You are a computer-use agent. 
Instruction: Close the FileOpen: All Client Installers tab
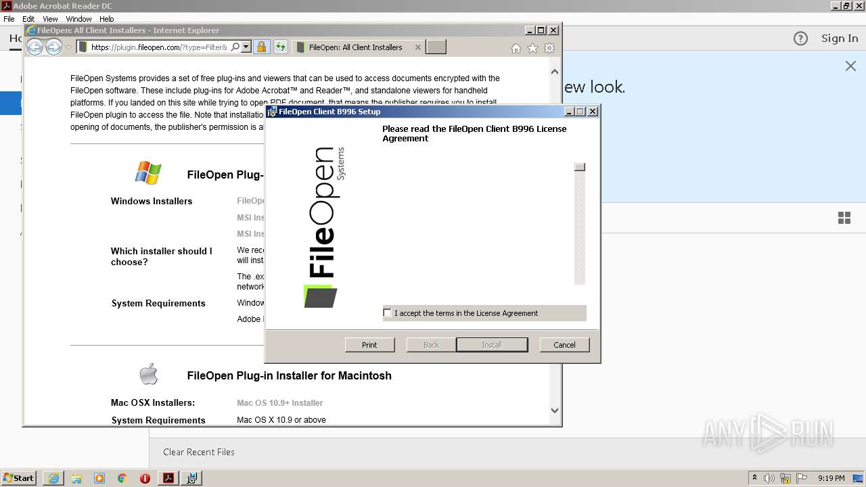point(417,47)
